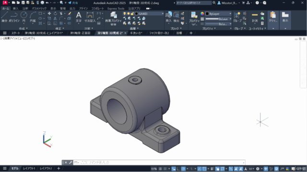Click the Plot/Print icon in quick access toolbar

click(42, 3)
